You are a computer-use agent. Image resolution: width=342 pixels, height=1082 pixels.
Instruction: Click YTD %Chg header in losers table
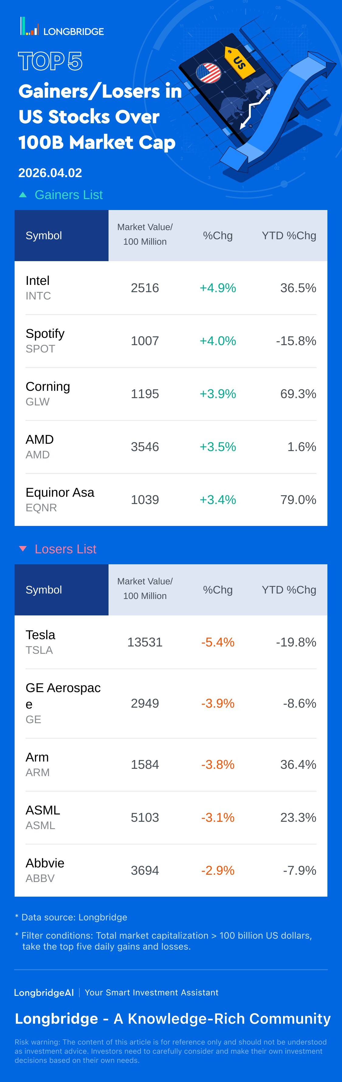click(x=289, y=589)
